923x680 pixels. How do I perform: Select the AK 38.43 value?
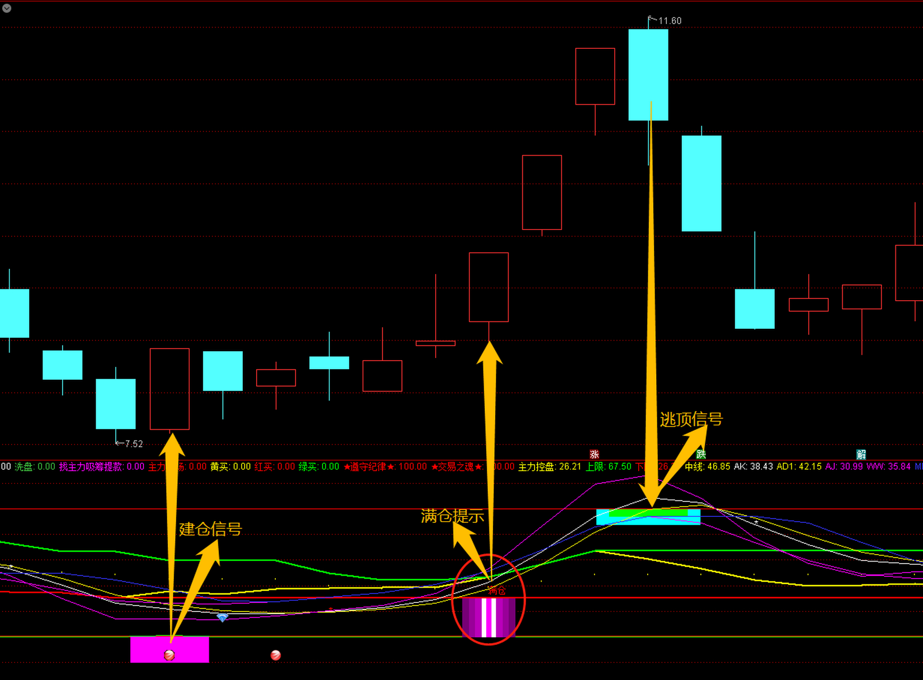pyautogui.click(x=753, y=466)
